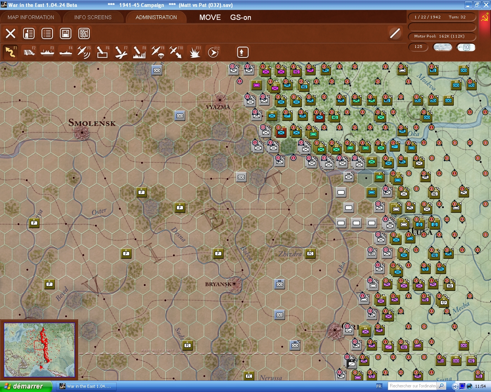This screenshot has height=392, width=491.
Task: Click the X exit icon in the toolbar
Action: 11,34
